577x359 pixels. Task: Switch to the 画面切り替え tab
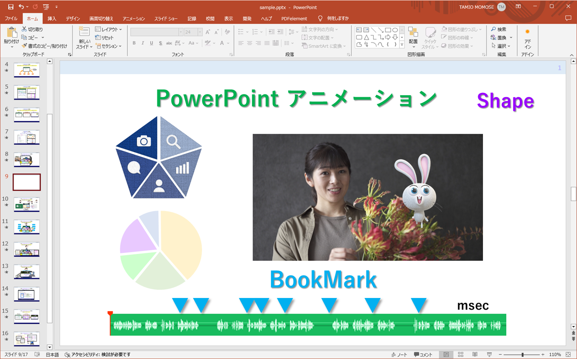click(101, 19)
